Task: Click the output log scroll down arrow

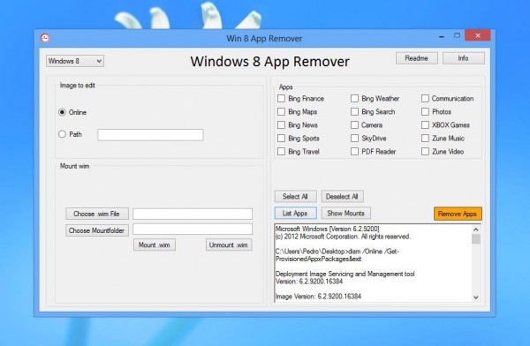Action: [x=476, y=297]
